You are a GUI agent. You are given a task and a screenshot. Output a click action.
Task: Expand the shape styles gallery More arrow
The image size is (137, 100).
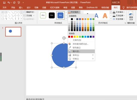66,19
